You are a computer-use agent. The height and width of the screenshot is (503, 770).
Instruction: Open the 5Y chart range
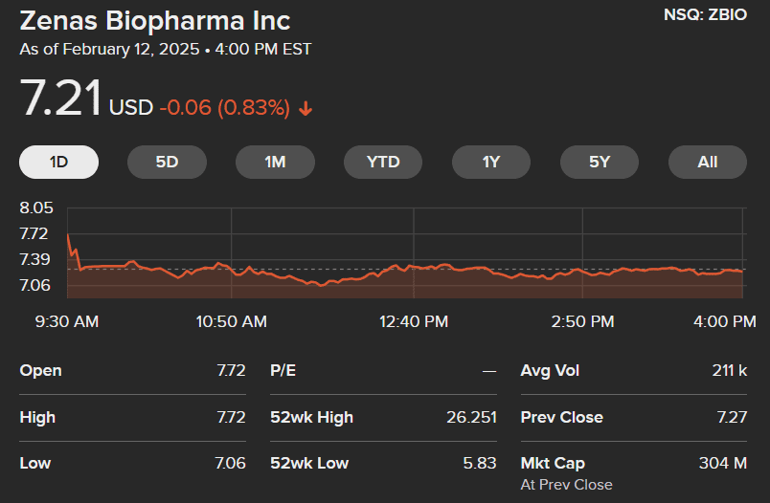(600, 162)
